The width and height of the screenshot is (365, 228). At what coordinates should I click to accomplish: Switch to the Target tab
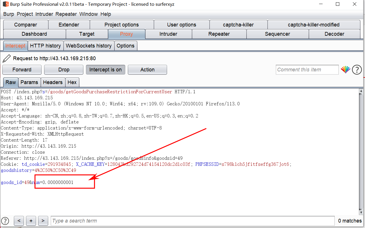(x=87, y=34)
